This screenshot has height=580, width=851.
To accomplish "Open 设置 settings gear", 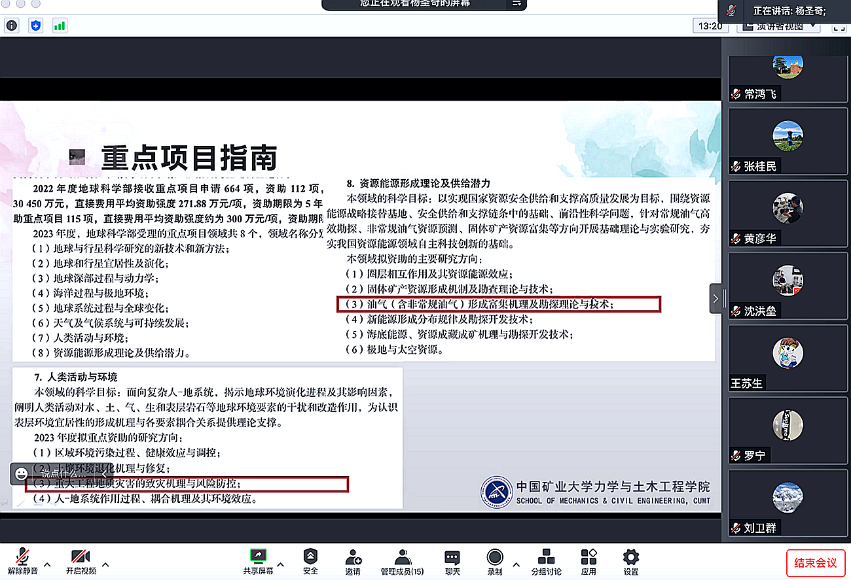I will [x=631, y=557].
